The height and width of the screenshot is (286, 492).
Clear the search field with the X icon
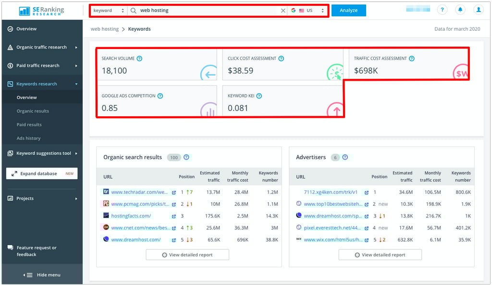click(x=283, y=10)
